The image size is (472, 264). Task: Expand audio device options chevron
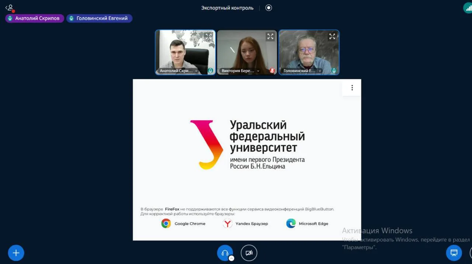tap(231, 258)
